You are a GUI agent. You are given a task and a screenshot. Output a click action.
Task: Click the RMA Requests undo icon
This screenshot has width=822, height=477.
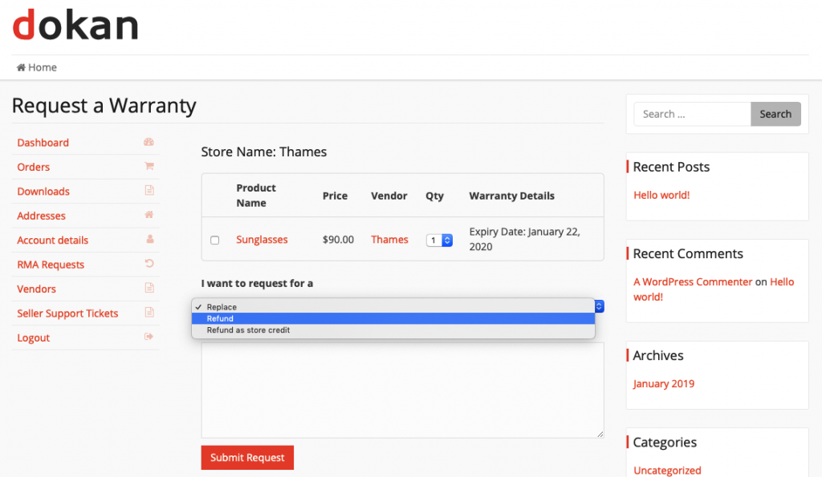(x=149, y=264)
